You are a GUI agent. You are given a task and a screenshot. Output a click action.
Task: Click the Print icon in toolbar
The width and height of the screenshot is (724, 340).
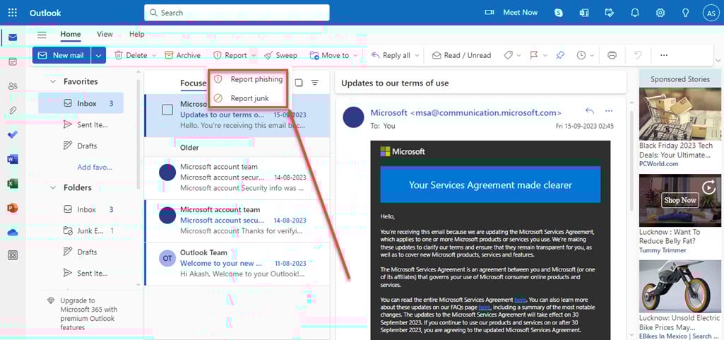click(612, 55)
